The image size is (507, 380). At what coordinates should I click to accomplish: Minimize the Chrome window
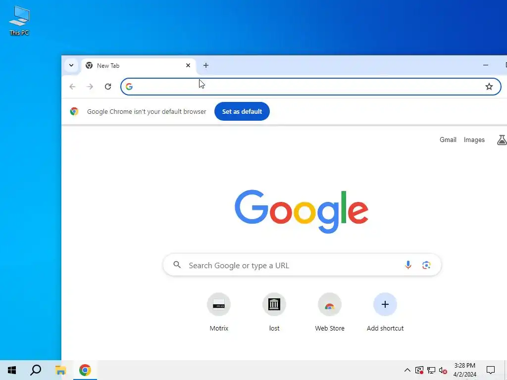[x=485, y=65]
